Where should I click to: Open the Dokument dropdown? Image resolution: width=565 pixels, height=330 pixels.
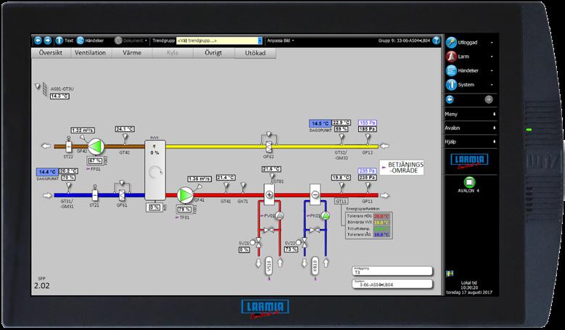[x=131, y=41]
